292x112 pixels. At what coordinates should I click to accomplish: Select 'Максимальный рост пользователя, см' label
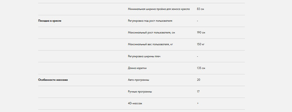pyautogui.click(x=152, y=33)
